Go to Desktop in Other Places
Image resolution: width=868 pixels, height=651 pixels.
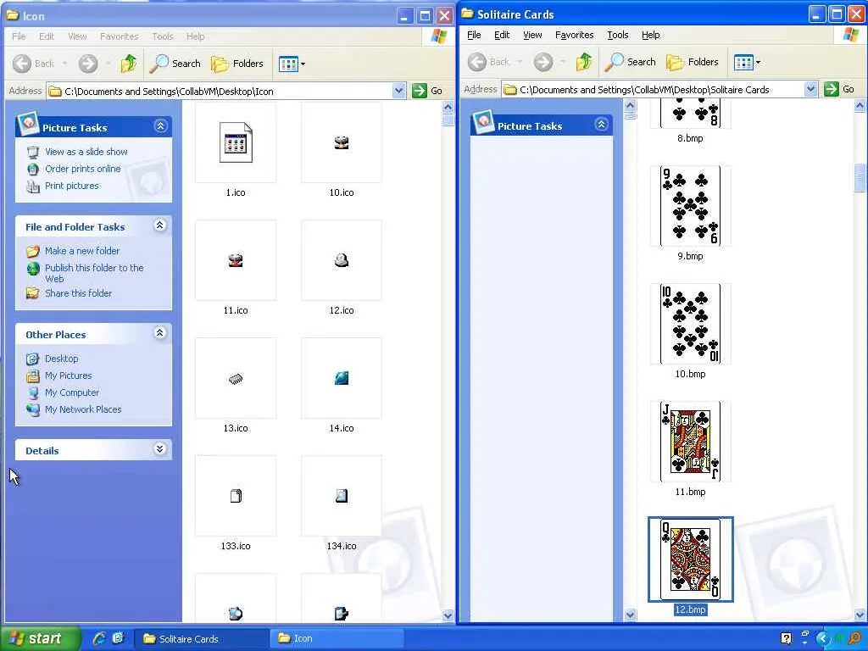[61, 359]
